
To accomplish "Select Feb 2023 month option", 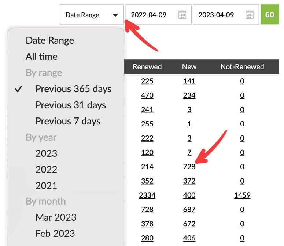I will click(55, 234).
